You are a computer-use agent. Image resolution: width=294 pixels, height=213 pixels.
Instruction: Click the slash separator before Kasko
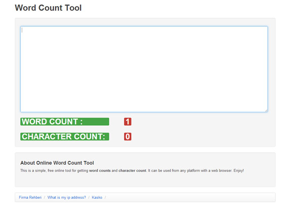pos(89,197)
